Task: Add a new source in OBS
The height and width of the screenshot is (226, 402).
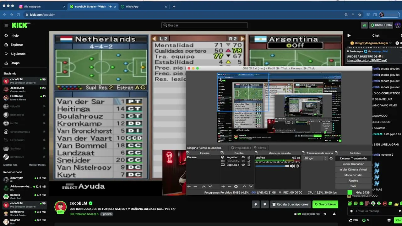Action: pos(223,186)
